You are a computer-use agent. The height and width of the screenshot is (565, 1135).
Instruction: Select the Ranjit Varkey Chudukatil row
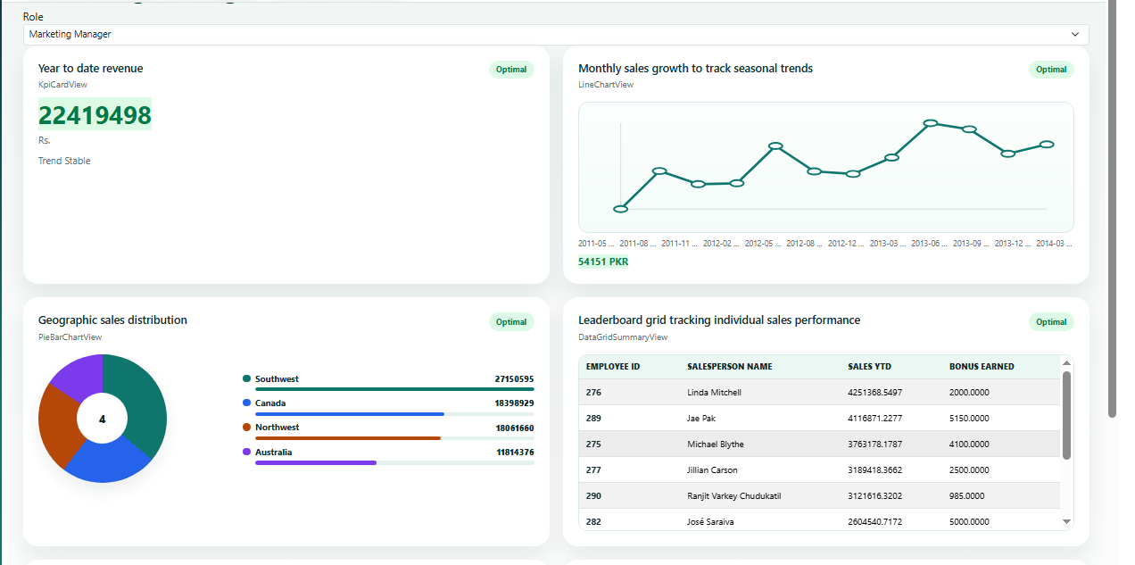pyautogui.click(x=819, y=496)
